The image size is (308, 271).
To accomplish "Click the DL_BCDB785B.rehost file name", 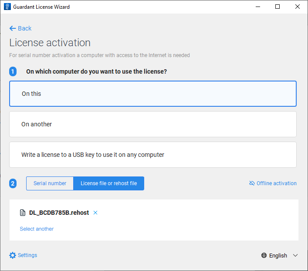I will coord(59,213).
